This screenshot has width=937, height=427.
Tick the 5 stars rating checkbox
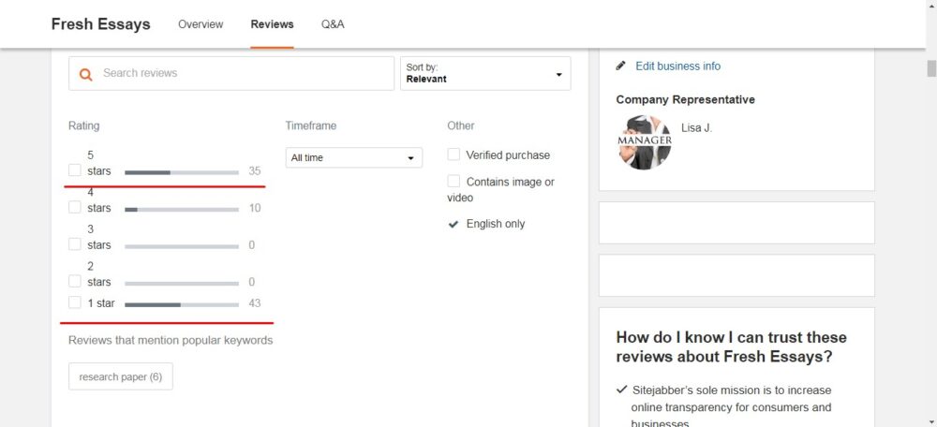75,170
